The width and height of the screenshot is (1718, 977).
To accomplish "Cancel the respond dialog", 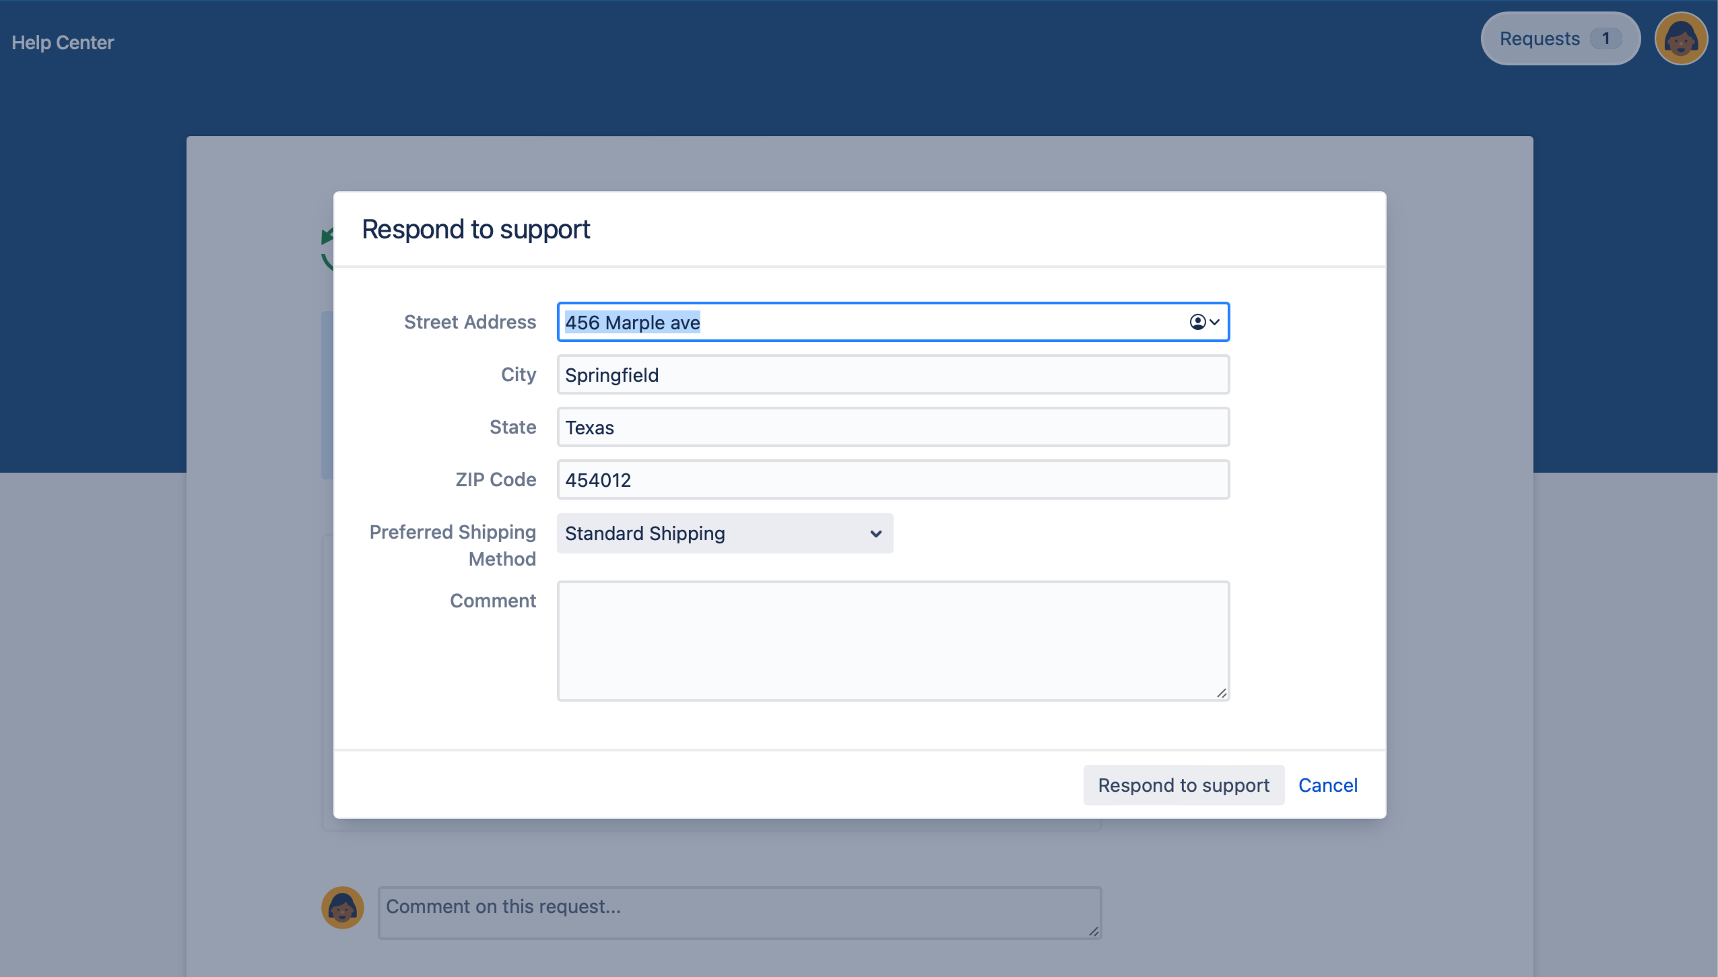I will (x=1327, y=785).
